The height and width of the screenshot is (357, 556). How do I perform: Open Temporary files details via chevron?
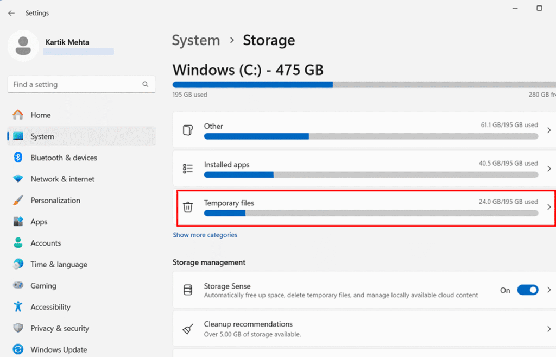pyautogui.click(x=548, y=208)
